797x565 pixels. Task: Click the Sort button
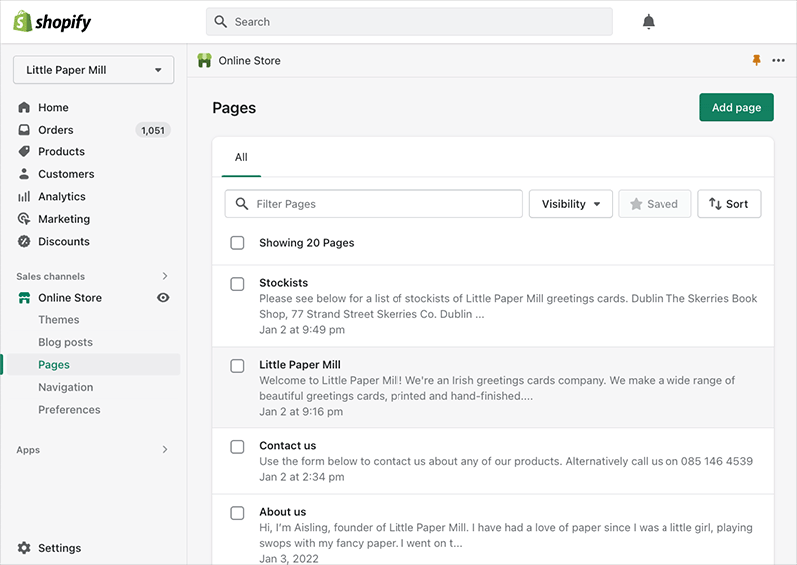[x=729, y=204]
